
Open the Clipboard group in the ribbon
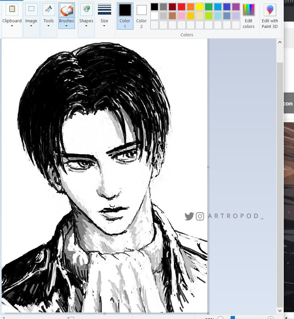pos(12,19)
